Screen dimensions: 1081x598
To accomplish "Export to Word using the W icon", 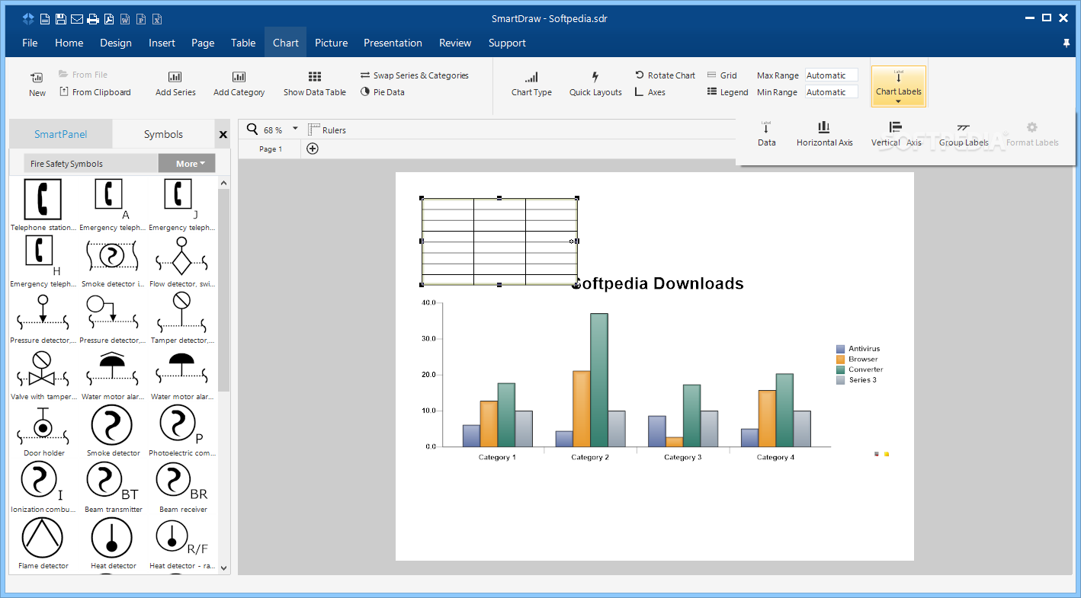I will pyautogui.click(x=125, y=19).
